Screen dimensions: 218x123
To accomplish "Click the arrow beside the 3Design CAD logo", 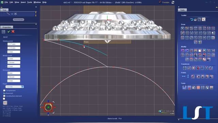I will (x=173, y=111).
